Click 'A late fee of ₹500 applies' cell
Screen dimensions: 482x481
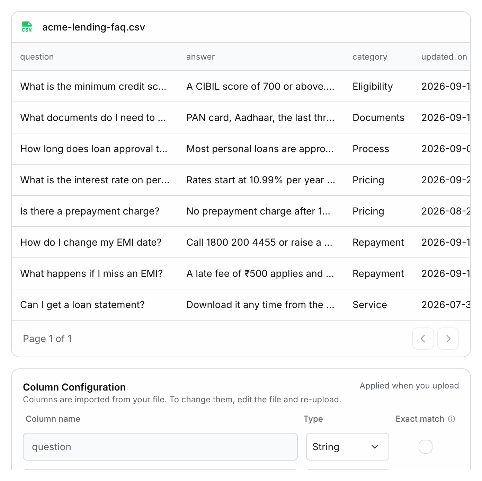tap(260, 273)
